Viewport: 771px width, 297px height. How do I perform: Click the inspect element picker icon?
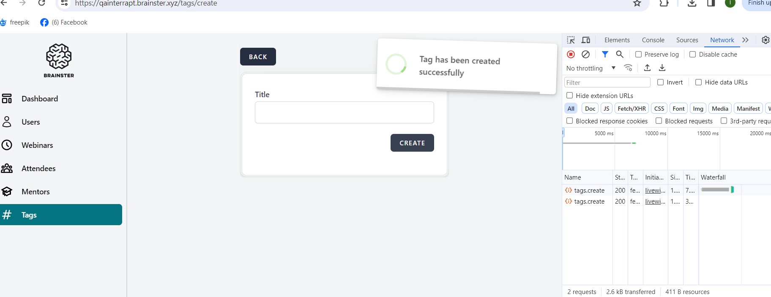pyautogui.click(x=571, y=40)
